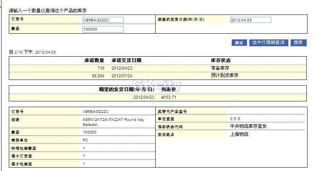Image resolution: width=314 pixels, height=171 pixels.
Task: Select the 上海物流 shipping location value
Action: [239, 134]
